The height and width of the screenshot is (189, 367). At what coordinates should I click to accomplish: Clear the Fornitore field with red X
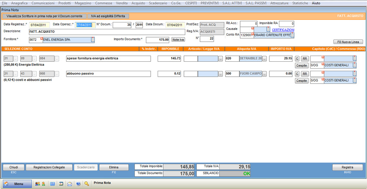(x=41, y=38)
